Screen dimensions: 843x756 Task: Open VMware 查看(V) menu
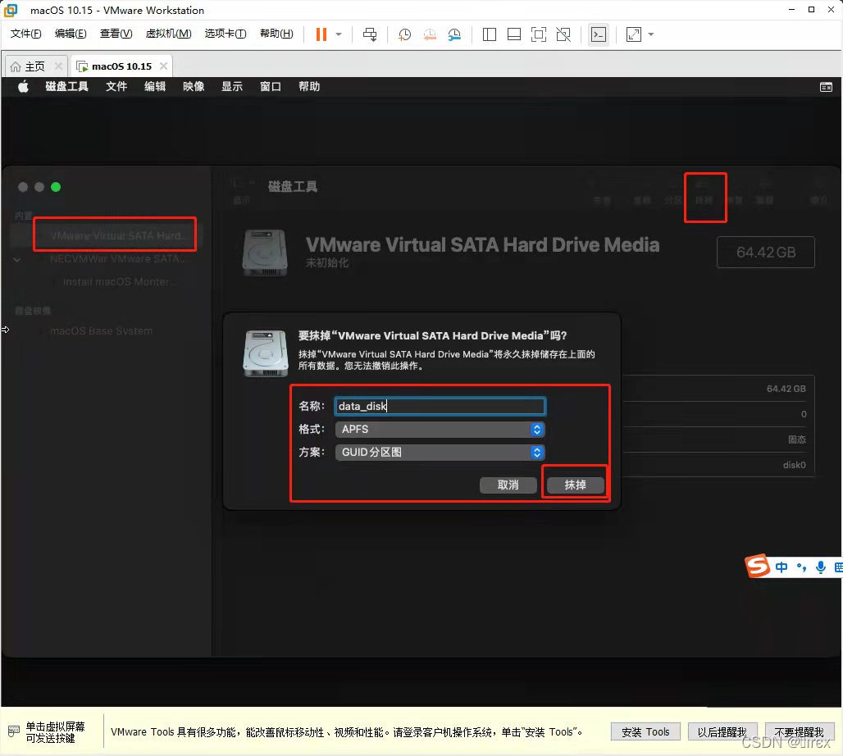click(116, 34)
